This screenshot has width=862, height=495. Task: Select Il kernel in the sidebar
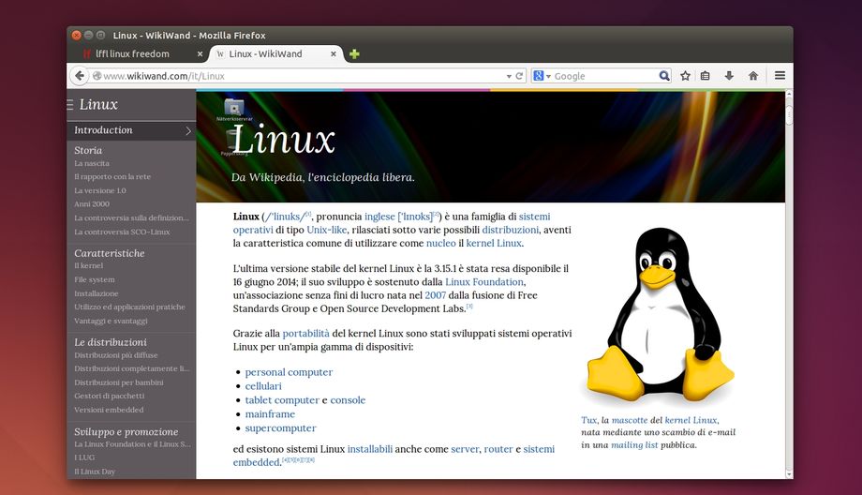point(89,266)
